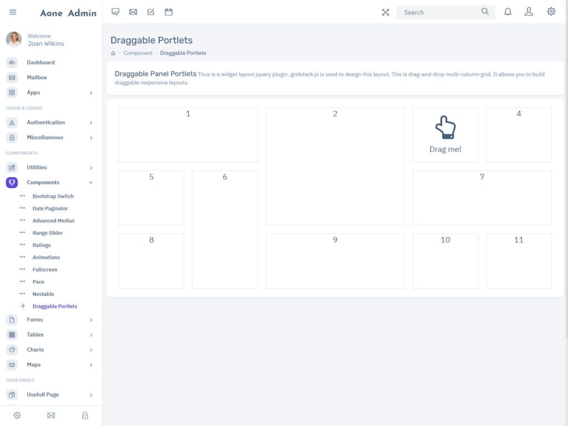Screen dimensions: 568x426
Task: Toggle fullscreen mode using the expand icon
Action: pyautogui.click(x=386, y=12)
